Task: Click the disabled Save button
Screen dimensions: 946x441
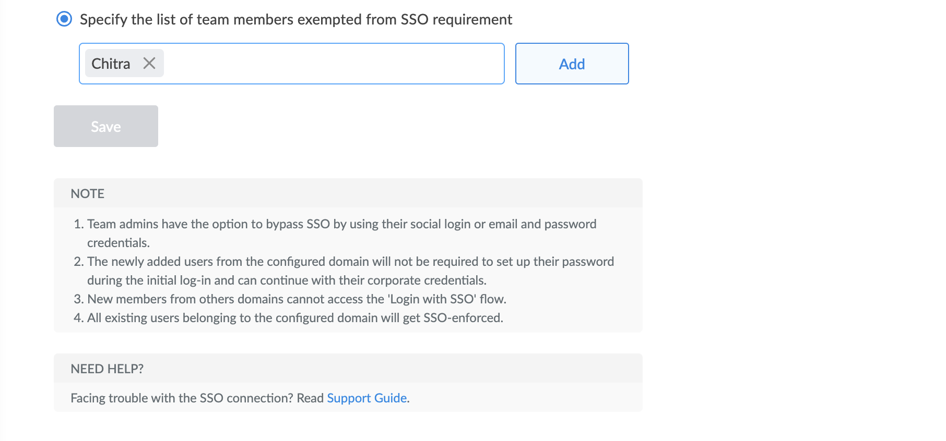Action: 106,126
